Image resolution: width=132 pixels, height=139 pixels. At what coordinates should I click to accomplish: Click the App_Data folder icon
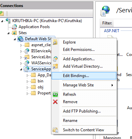33,75
